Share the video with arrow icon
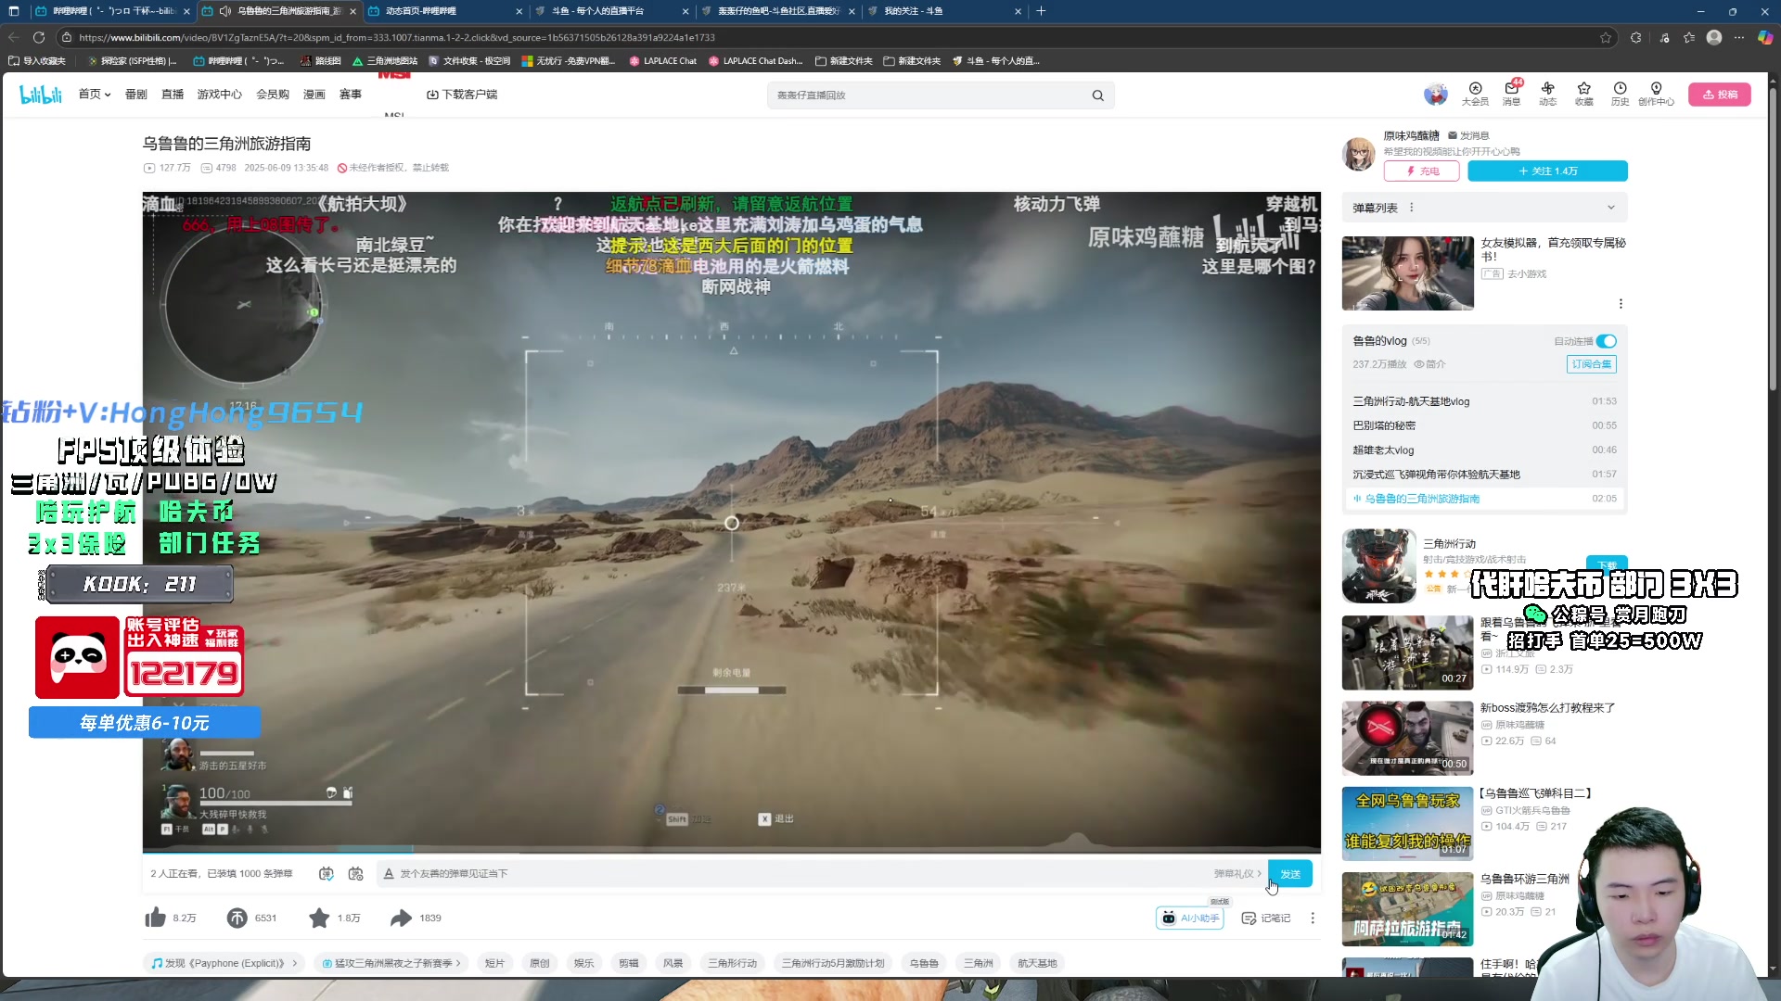Viewport: 1781px width, 1001px height. (401, 918)
